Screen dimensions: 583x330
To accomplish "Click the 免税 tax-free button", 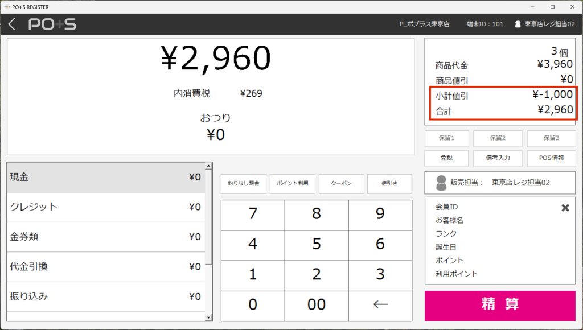I will tap(446, 158).
